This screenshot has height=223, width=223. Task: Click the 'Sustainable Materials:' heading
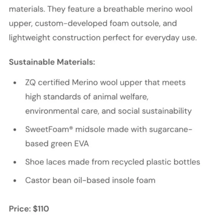pyautogui.click(x=52, y=62)
